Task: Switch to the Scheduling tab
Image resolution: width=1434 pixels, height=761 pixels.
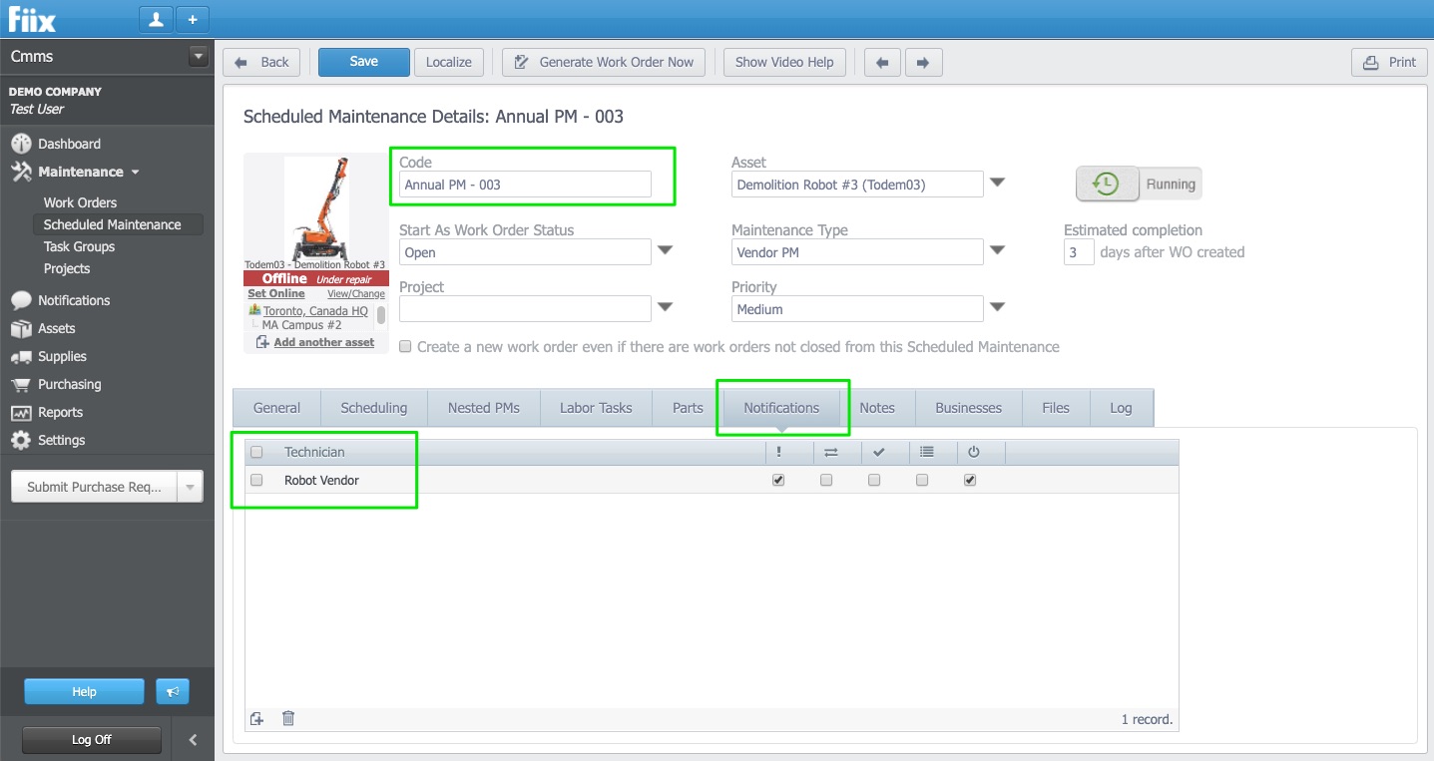Action: tap(373, 408)
